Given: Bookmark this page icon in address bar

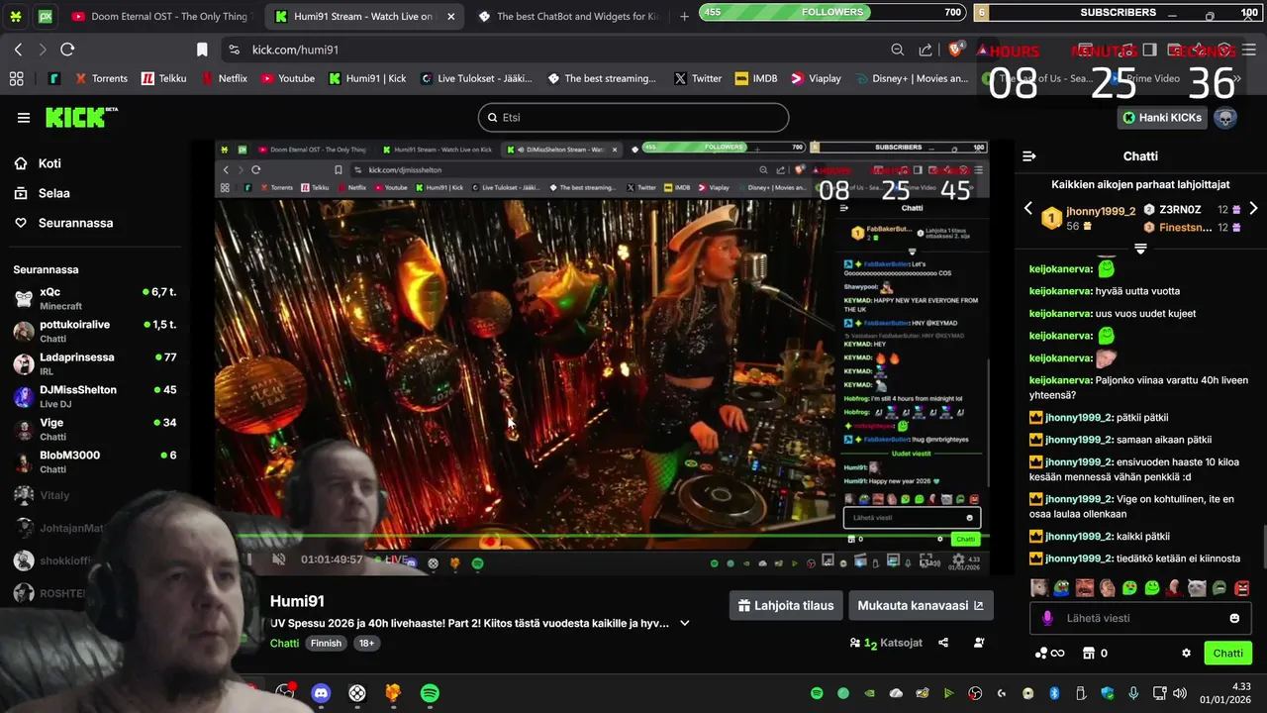Looking at the screenshot, I should tap(202, 50).
